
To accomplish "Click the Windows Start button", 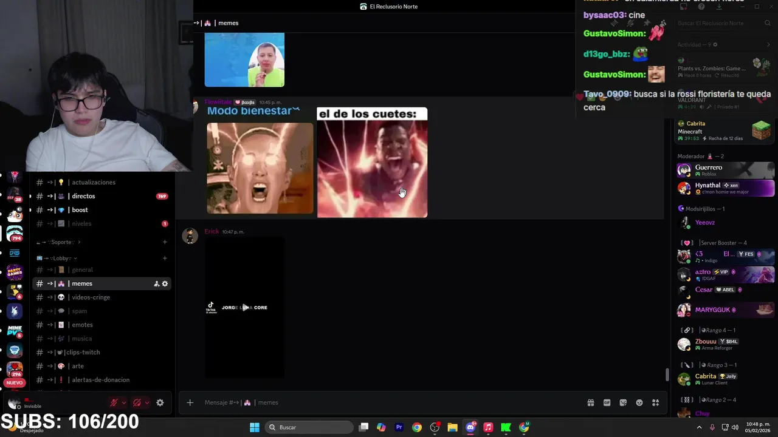I will click(x=255, y=427).
